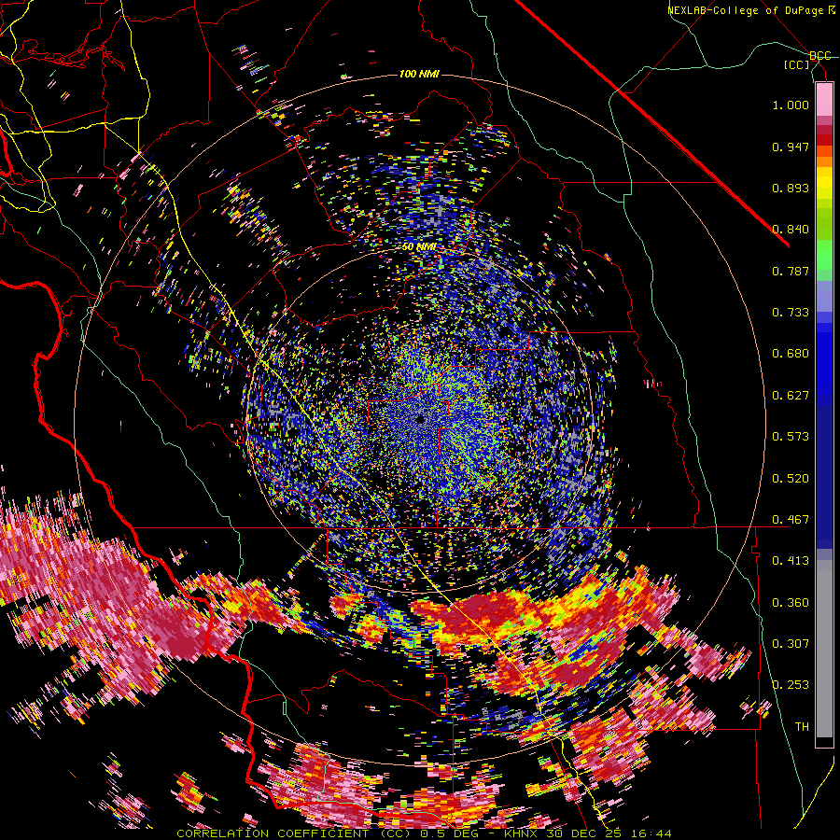Click the 0.787 scale value

[x=791, y=271]
